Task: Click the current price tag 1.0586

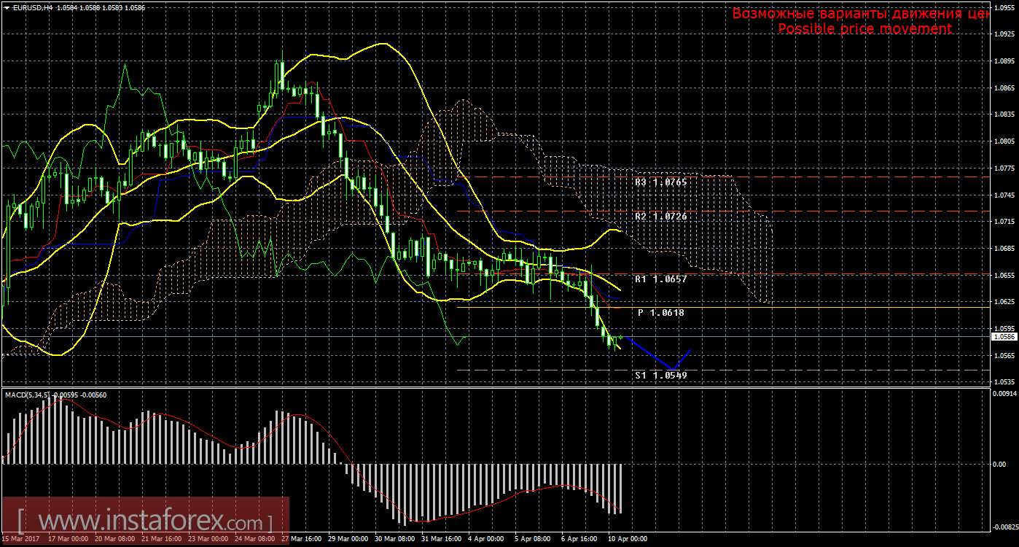Action: point(1003,336)
